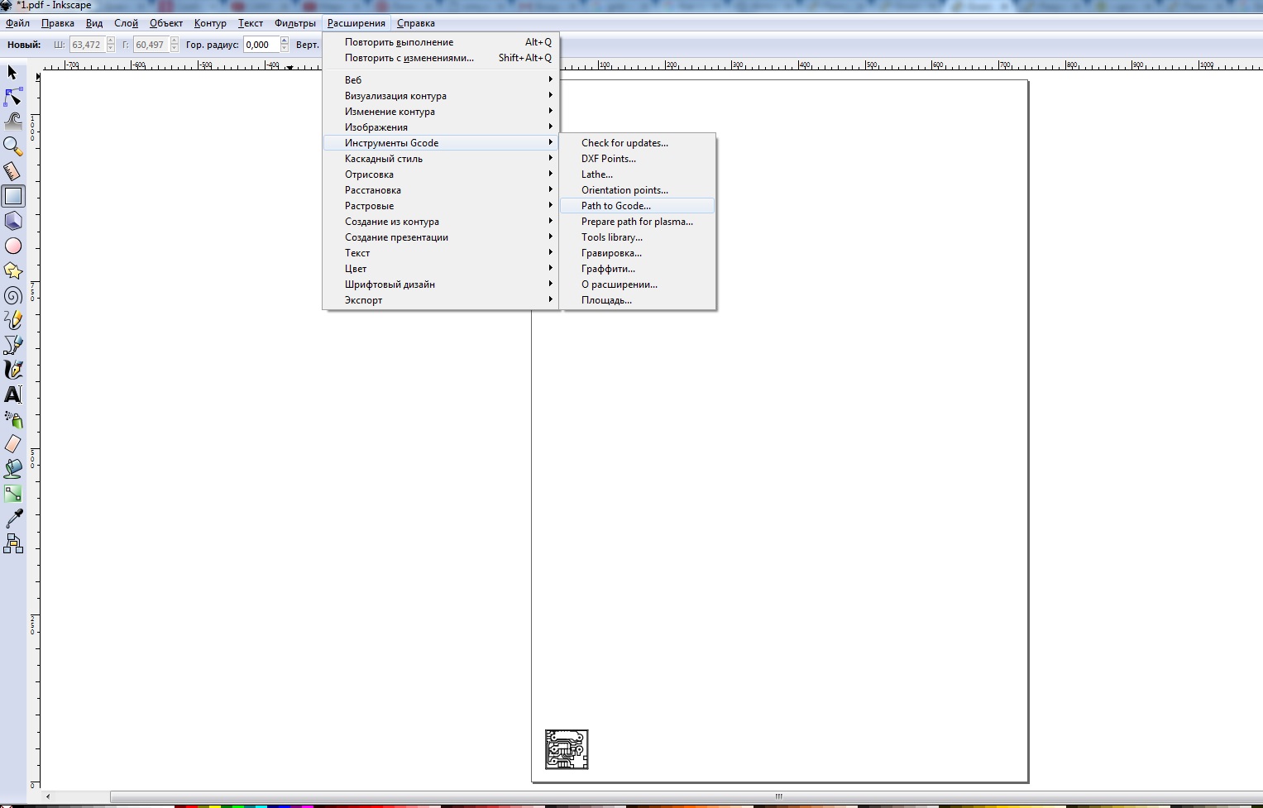Activate the Gradient tool
Screen dimensions: 1263x808
point(13,494)
